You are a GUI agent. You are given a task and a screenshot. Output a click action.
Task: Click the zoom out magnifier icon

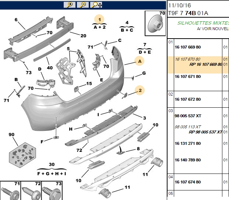pos(83,5)
